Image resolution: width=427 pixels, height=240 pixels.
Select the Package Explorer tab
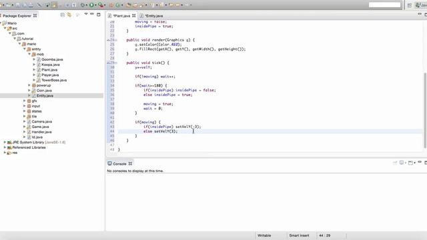[x=17, y=16]
